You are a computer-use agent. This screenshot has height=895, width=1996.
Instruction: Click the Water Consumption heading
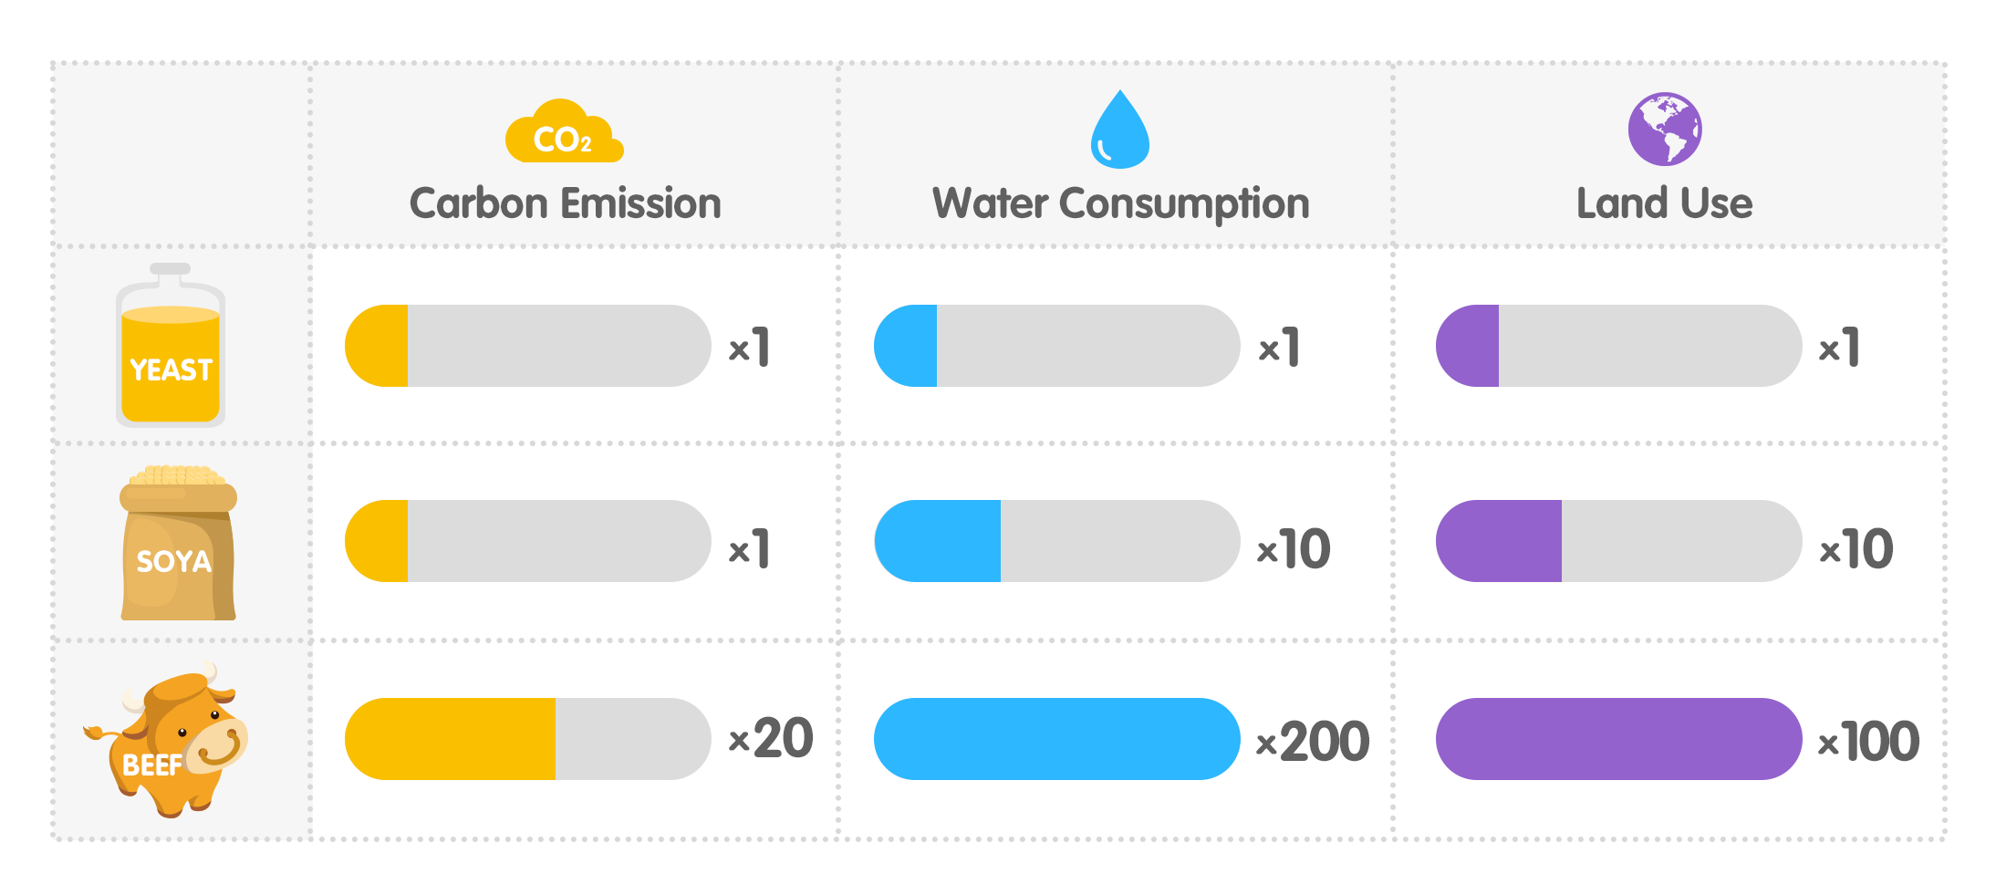coord(1120,203)
